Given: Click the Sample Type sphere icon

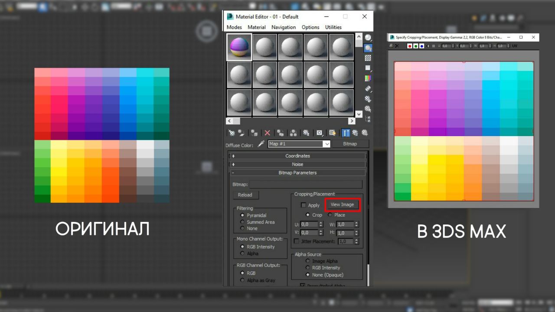Looking at the screenshot, I should 368,38.
